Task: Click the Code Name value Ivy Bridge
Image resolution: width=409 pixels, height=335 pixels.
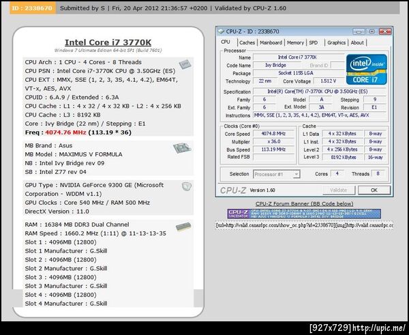Action: pos(276,65)
